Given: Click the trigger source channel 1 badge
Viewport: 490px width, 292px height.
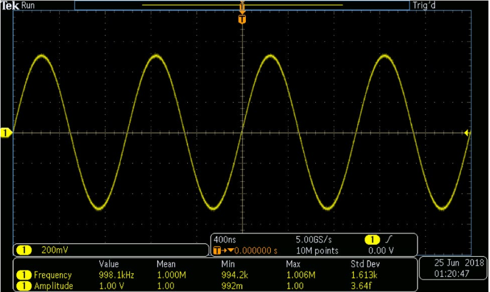Looking at the screenshot, I should 372,240.
